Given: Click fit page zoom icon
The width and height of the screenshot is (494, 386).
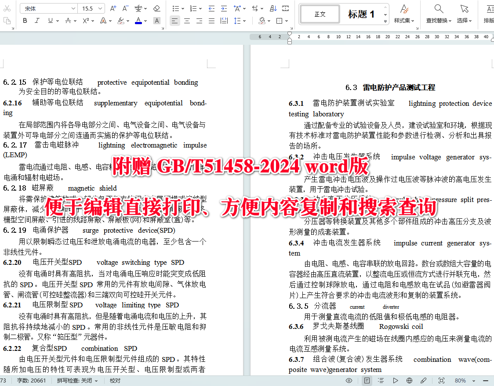Looking at the screenshot, I should 441,381.
